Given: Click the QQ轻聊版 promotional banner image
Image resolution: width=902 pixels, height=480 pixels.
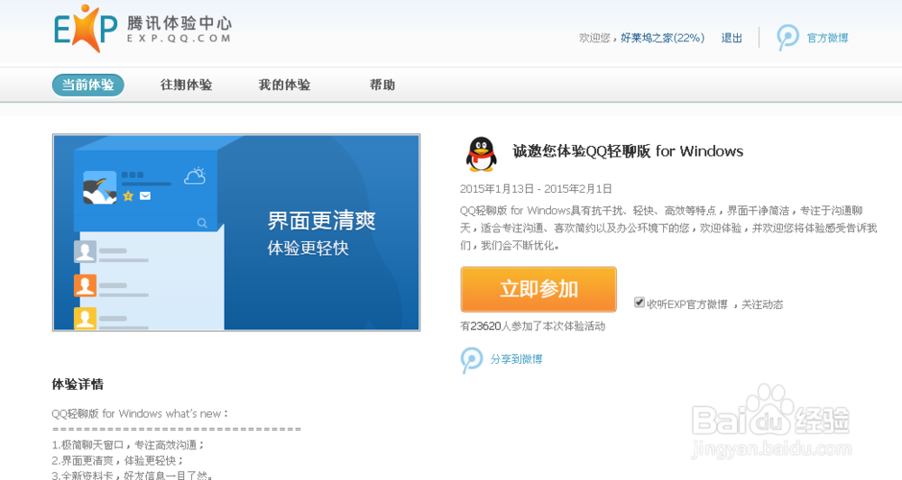Looking at the screenshot, I should (x=236, y=232).
